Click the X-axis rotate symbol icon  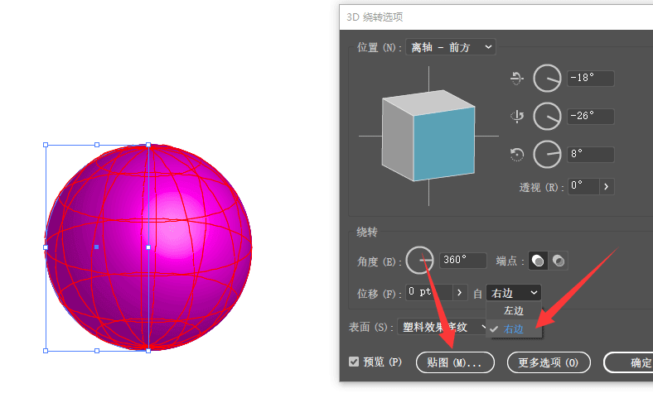click(518, 79)
